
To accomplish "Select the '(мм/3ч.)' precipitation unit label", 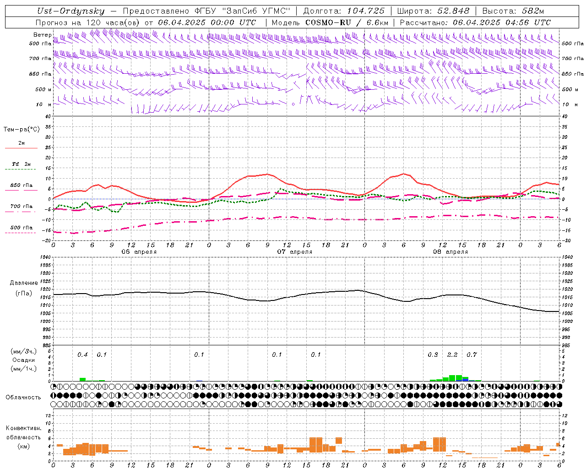I will pos(24,351).
